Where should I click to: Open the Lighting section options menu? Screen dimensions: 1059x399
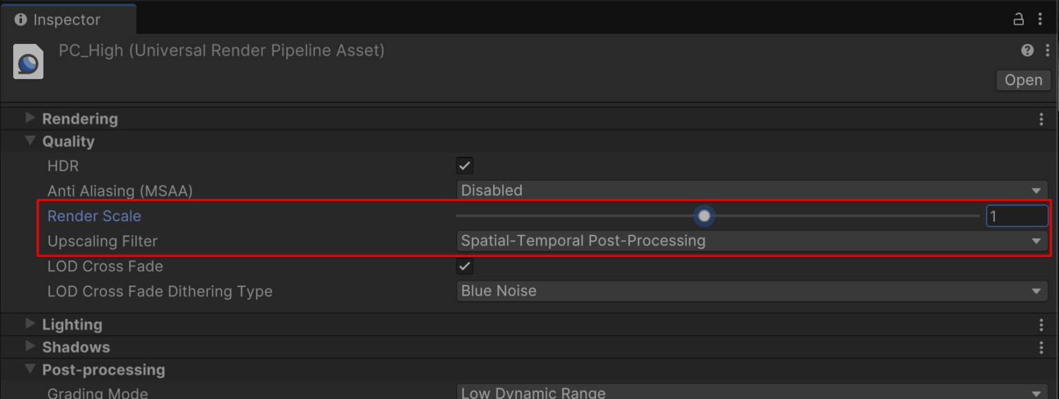1041,324
